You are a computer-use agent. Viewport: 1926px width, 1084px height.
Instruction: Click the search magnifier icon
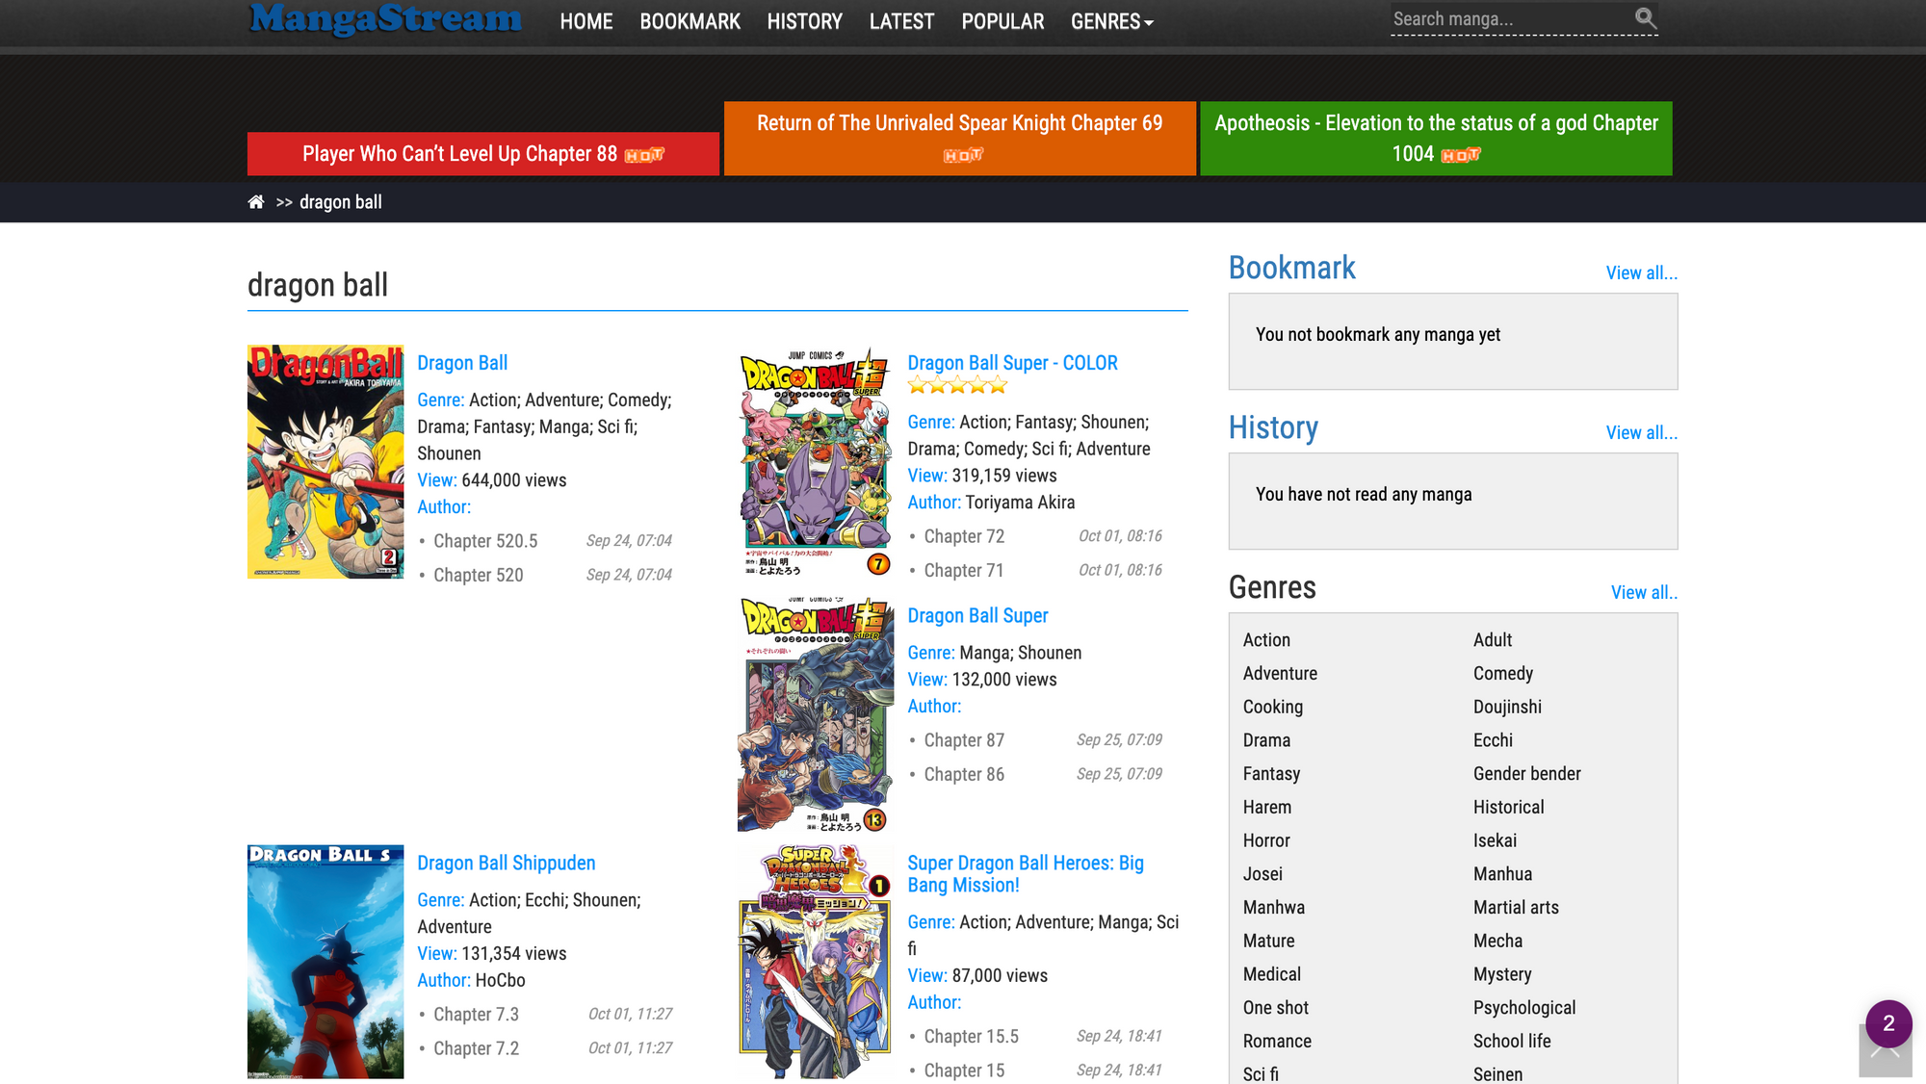coord(1645,18)
